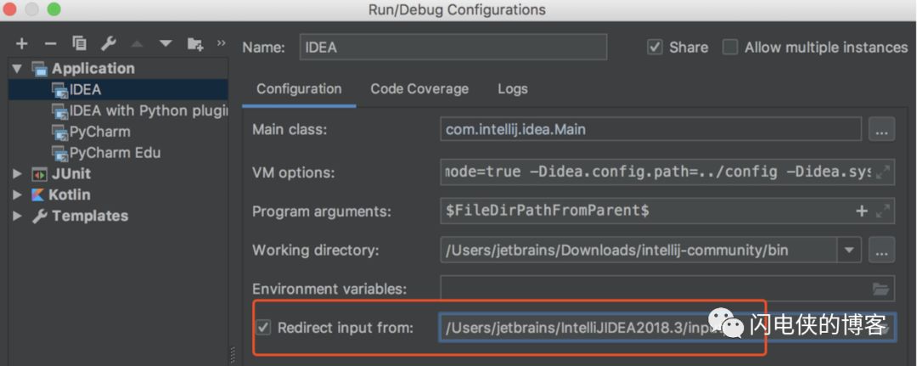
Task: Select the Application group label
Action: tap(93, 69)
